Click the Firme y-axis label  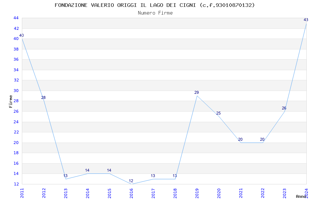(11, 101)
